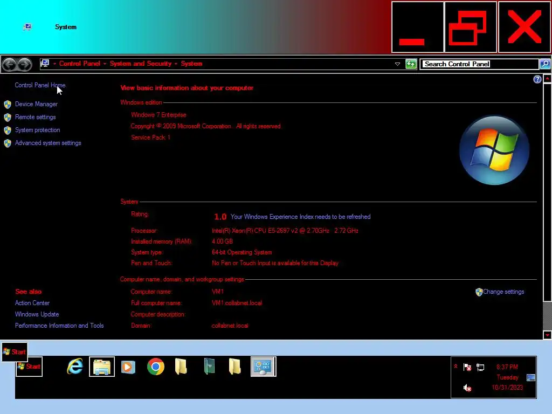Open Windows Explorer taskbar icon
This screenshot has height=414, width=552.
click(x=102, y=367)
